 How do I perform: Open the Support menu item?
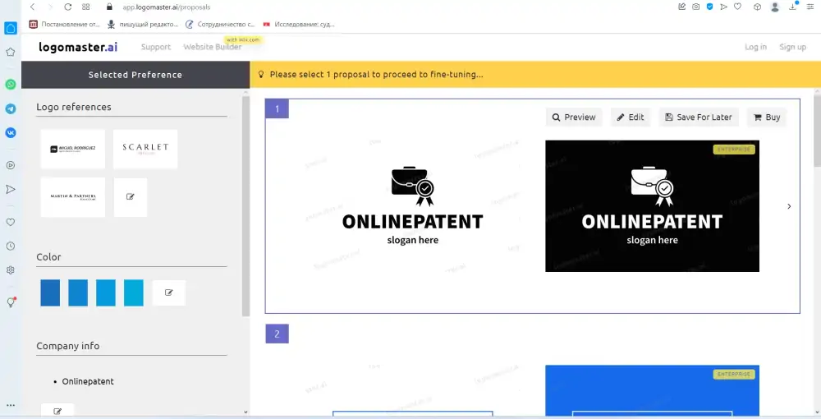coord(156,47)
